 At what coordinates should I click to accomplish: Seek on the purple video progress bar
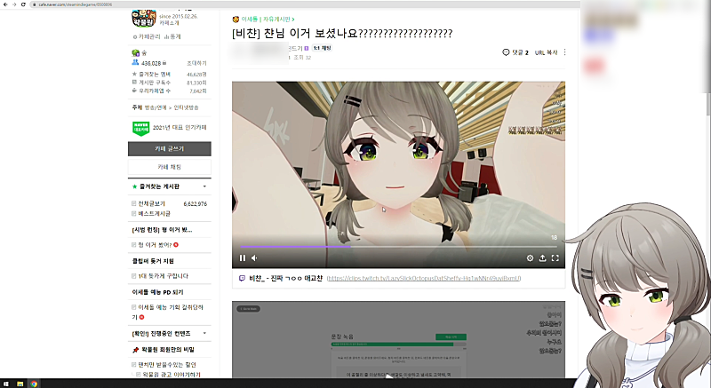pos(398,247)
